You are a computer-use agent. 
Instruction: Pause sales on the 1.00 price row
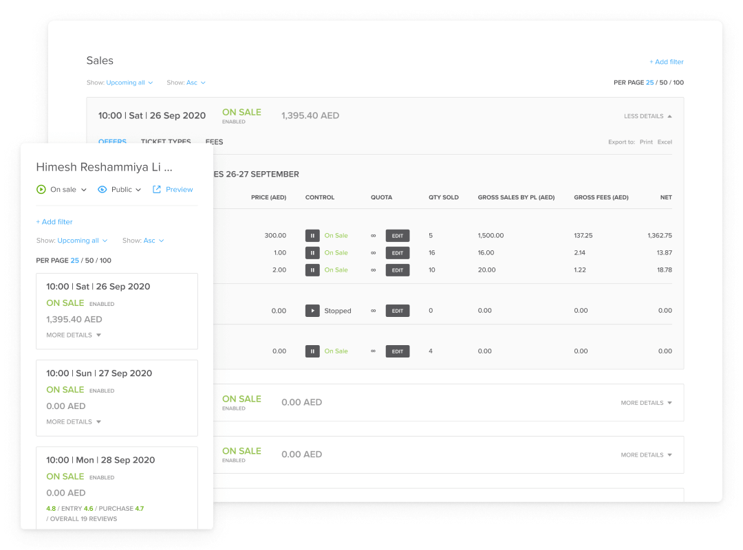[x=312, y=253]
